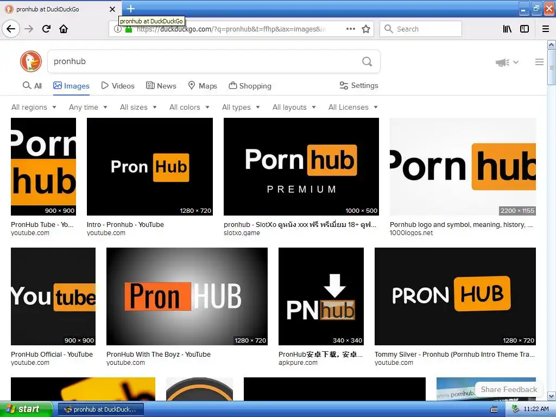Switch to the All results tab
The height and width of the screenshot is (417, 556).
point(32,86)
